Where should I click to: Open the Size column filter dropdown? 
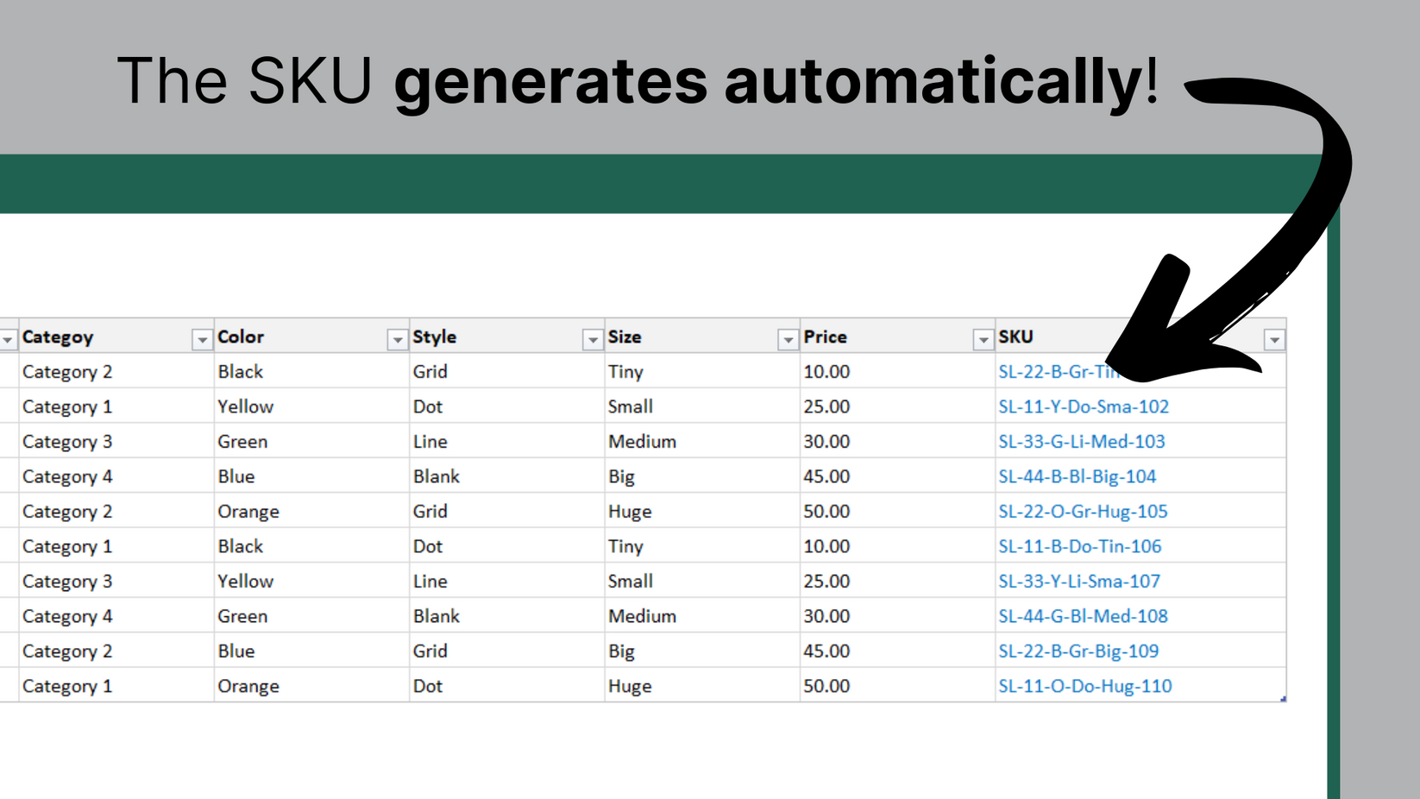(788, 337)
